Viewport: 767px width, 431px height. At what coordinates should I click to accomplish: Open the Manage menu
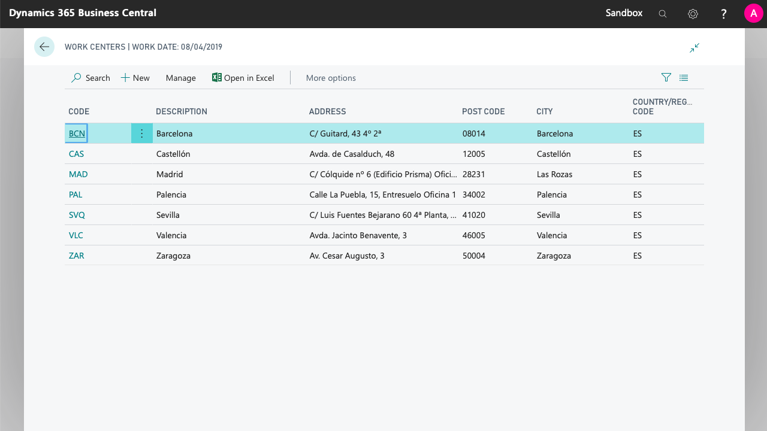[x=180, y=78]
